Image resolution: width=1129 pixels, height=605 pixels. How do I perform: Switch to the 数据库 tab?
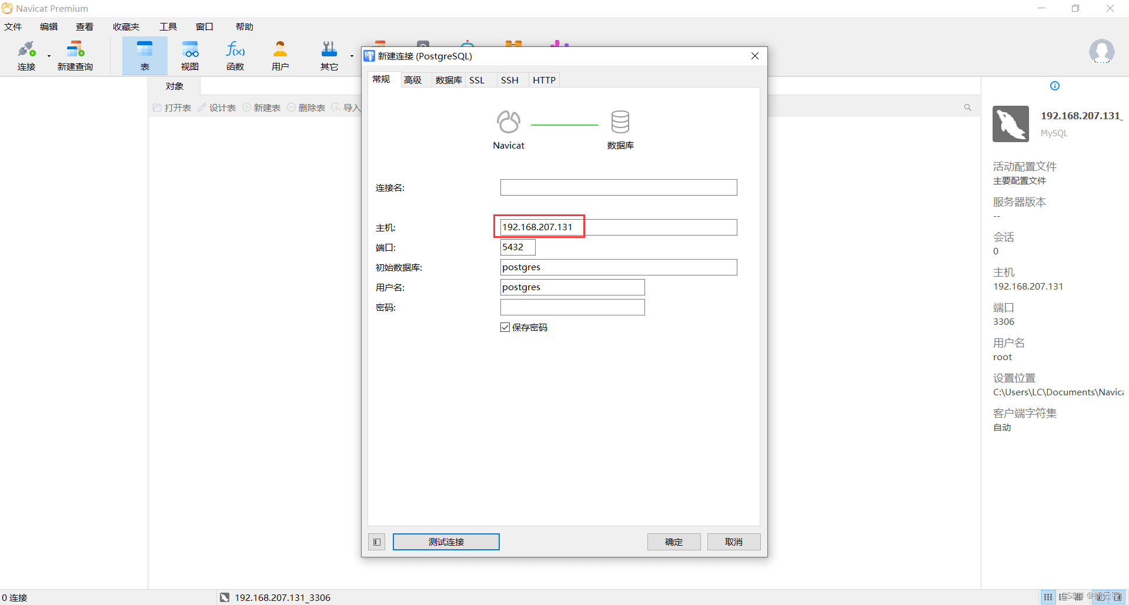(x=449, y=80)
